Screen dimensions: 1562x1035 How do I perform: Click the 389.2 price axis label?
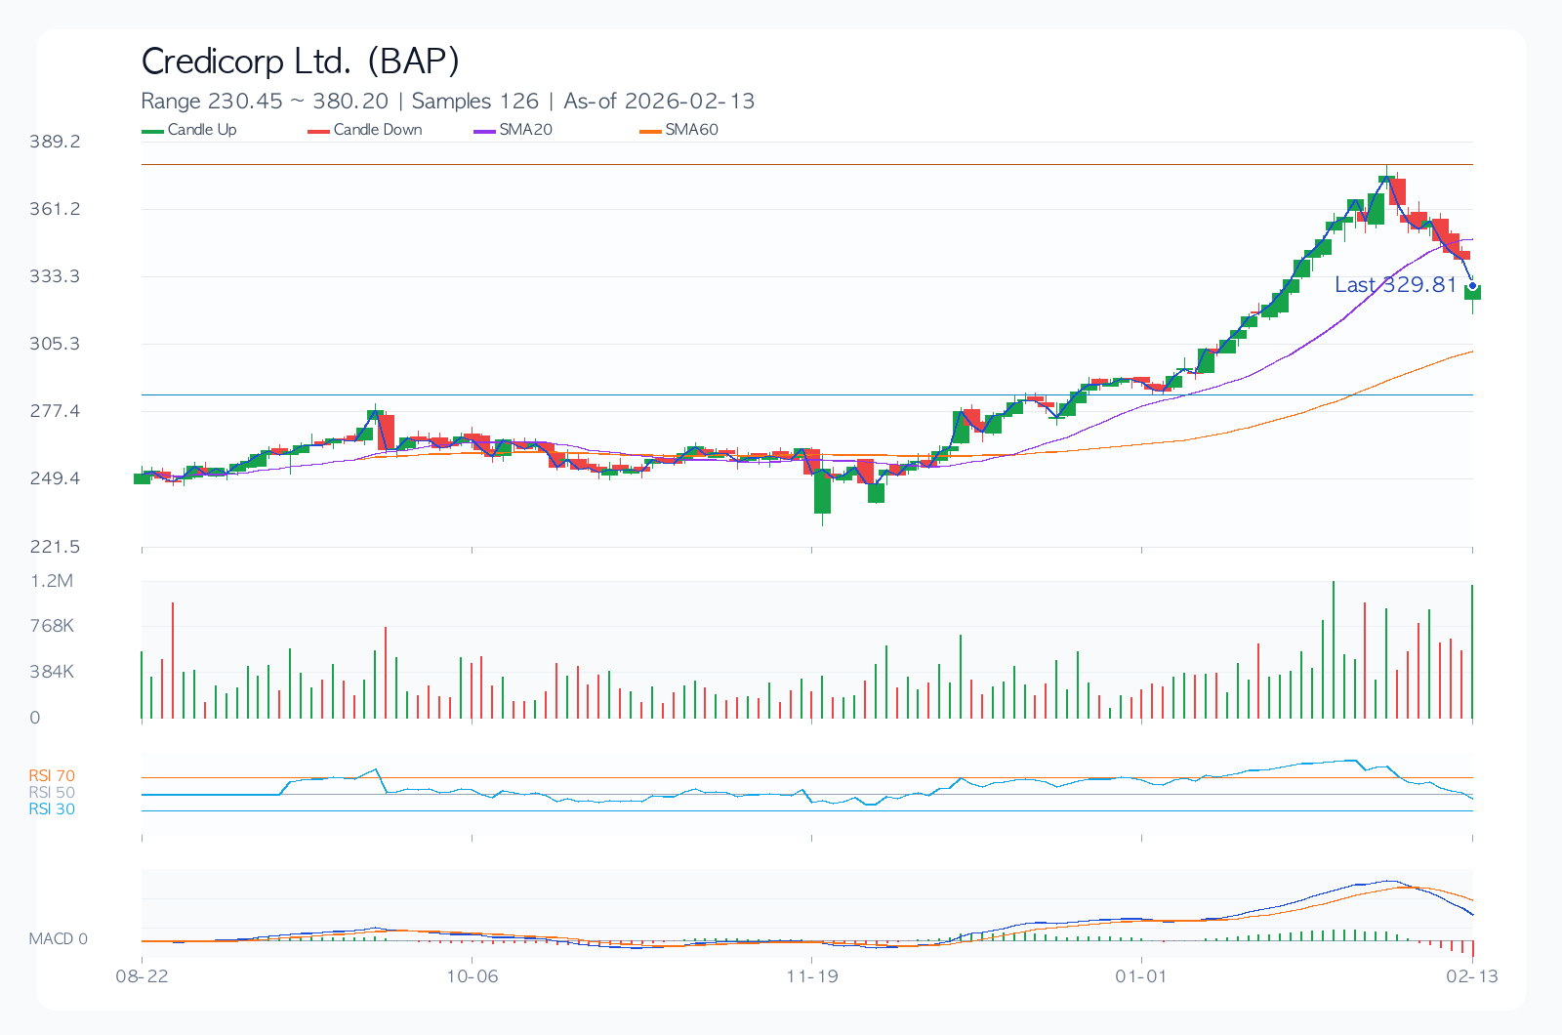pyautogui.click(x=55, y=142)
